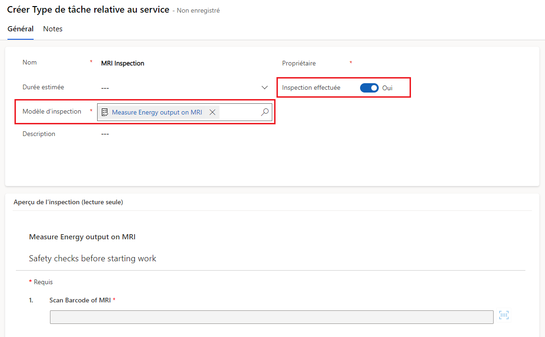545x337 pixels.
Task: Click the Non enregistré status text
Action: click(198, 10)
